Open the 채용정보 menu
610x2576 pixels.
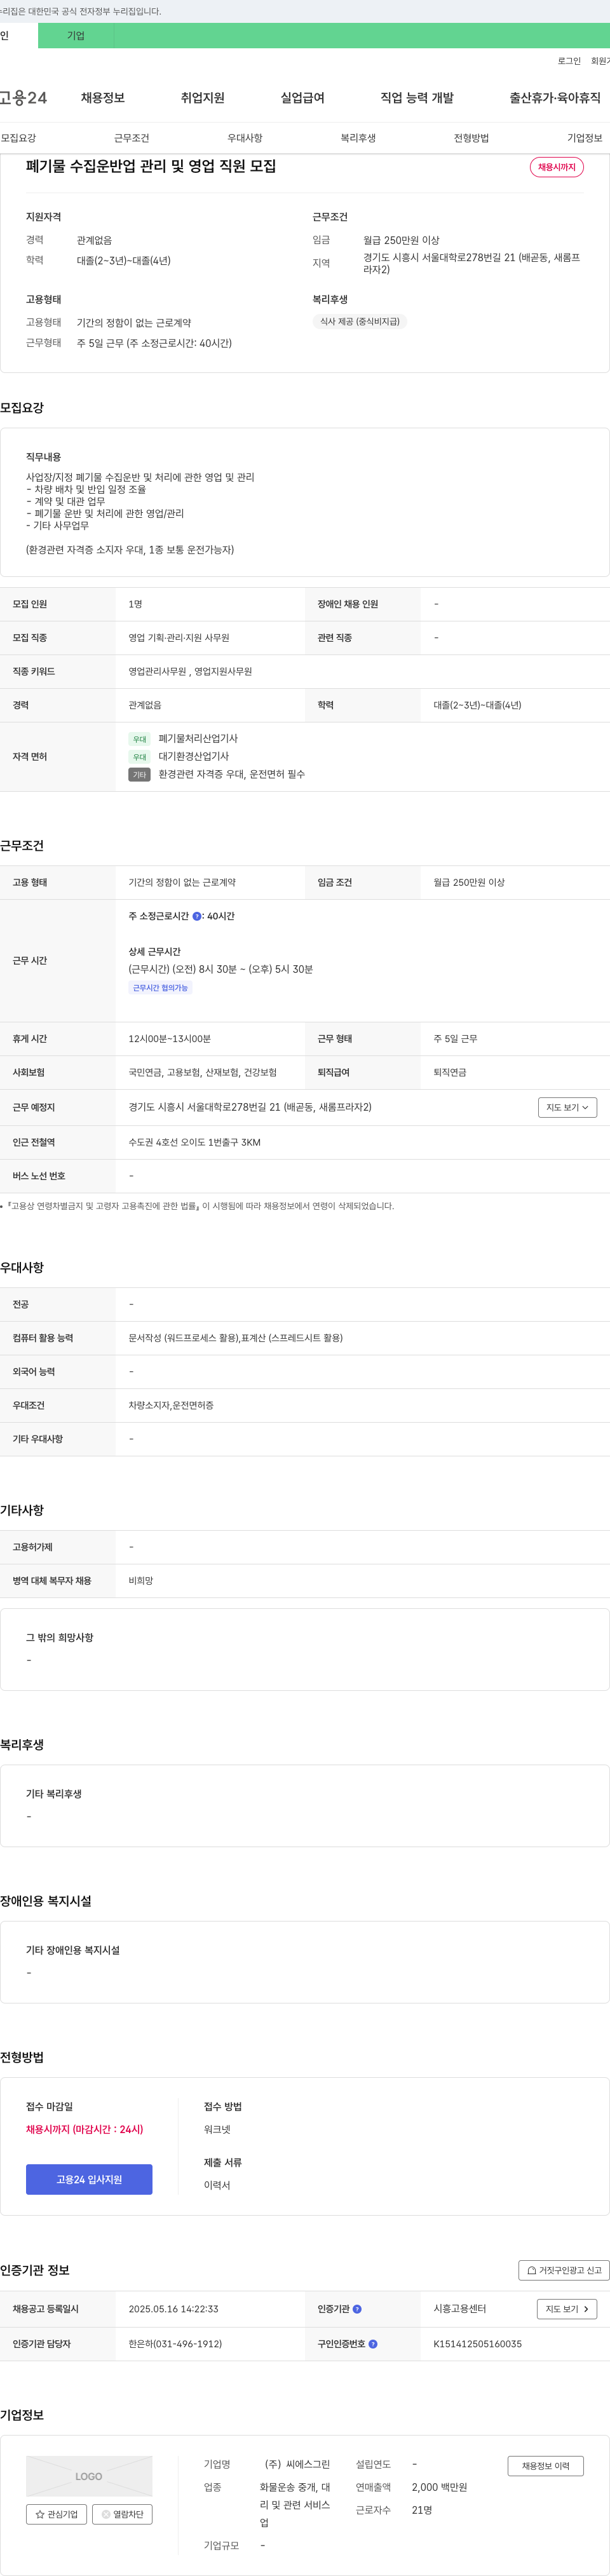(x=103, y=98)
